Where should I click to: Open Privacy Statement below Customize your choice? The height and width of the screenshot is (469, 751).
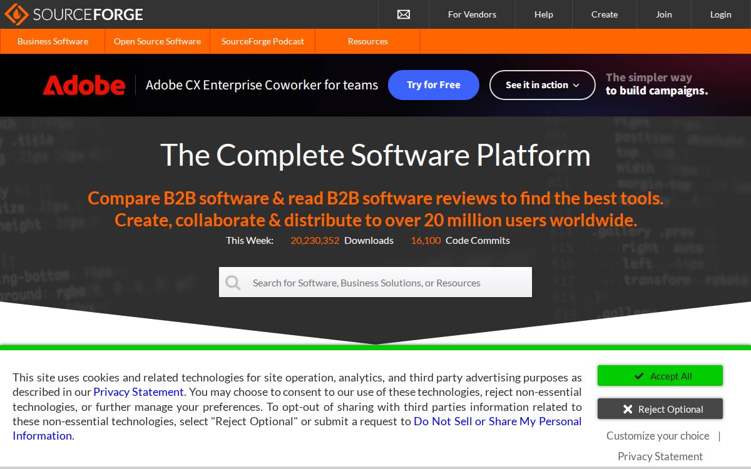click(x=660, y=456)
